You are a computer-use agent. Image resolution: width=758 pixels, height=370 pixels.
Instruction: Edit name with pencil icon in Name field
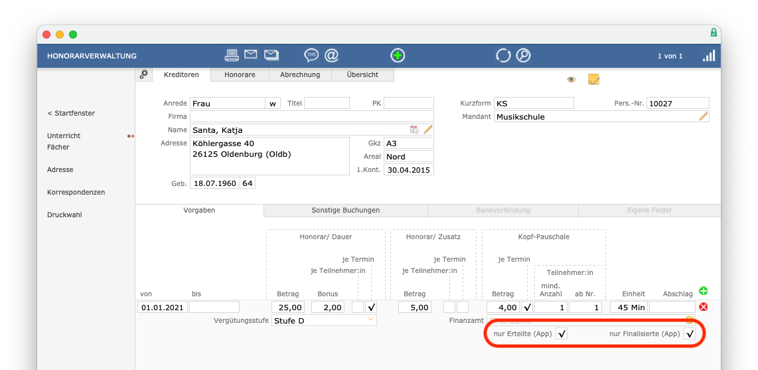(x=428, y=129)
